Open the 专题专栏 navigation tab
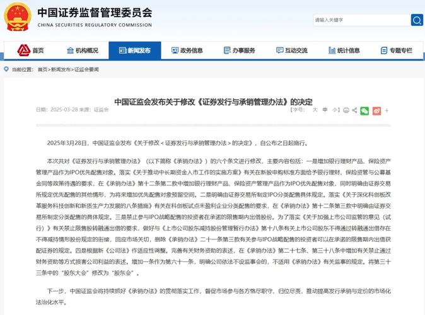This screenshot has width=425, height=315. click(397, 50)
